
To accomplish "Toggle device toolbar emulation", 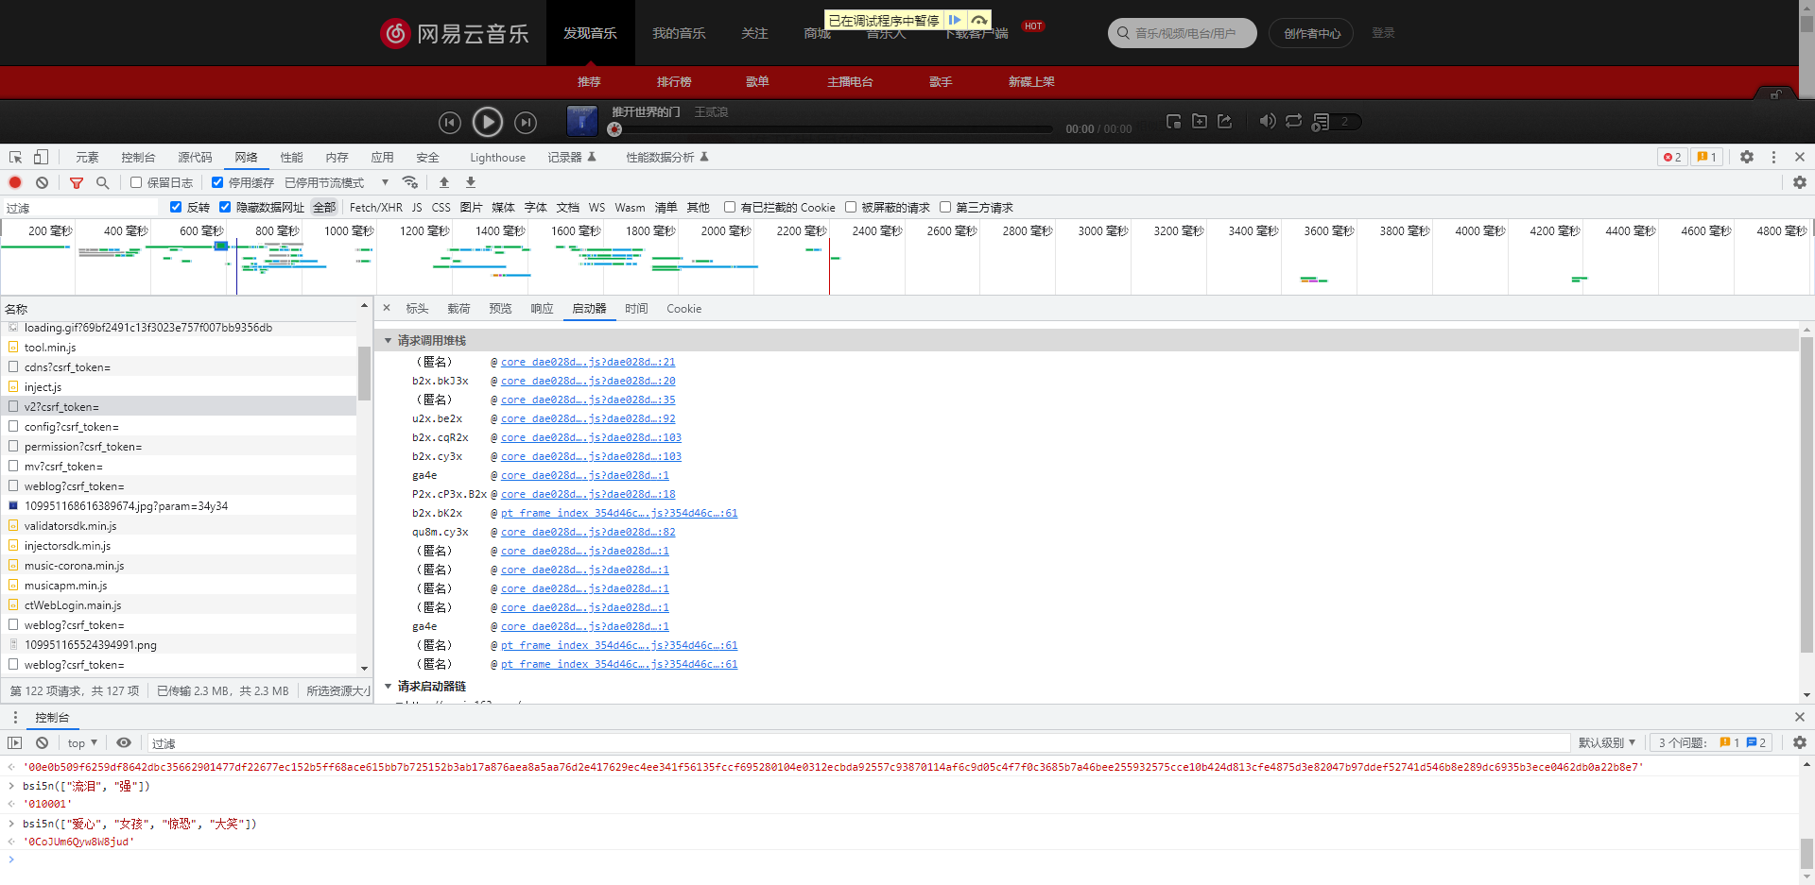I will pos(41,157).
